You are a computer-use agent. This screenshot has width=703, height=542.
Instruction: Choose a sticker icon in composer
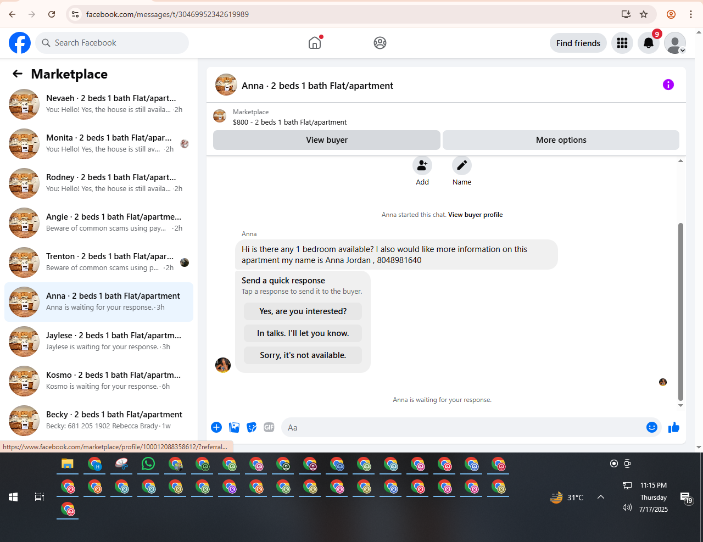[252, 427]
